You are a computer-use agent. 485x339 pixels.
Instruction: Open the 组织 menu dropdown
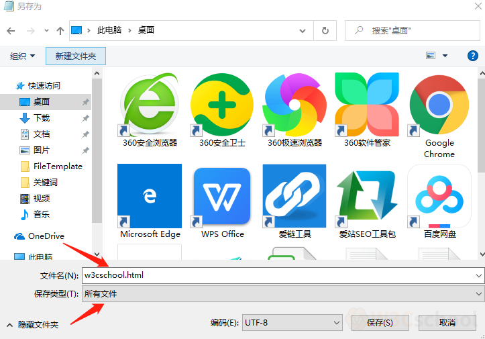(x=22, y=56)
